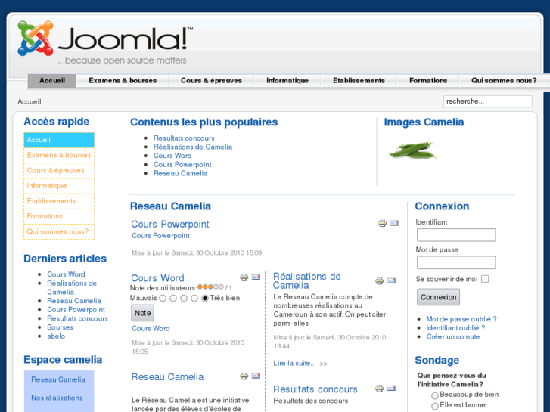Viewport: 550px width, 412px height.
Task: Print the Reseau Camelia article
Action: click(x=244, y=376)
